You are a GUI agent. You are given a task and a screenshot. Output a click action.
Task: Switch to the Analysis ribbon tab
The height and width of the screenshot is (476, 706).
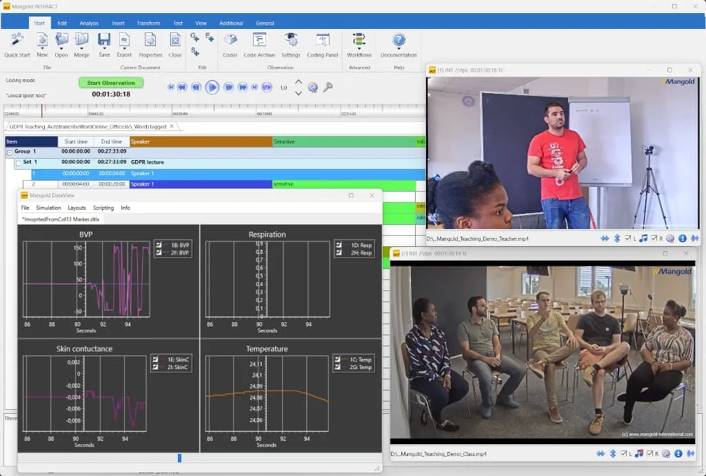coord(88,22)
